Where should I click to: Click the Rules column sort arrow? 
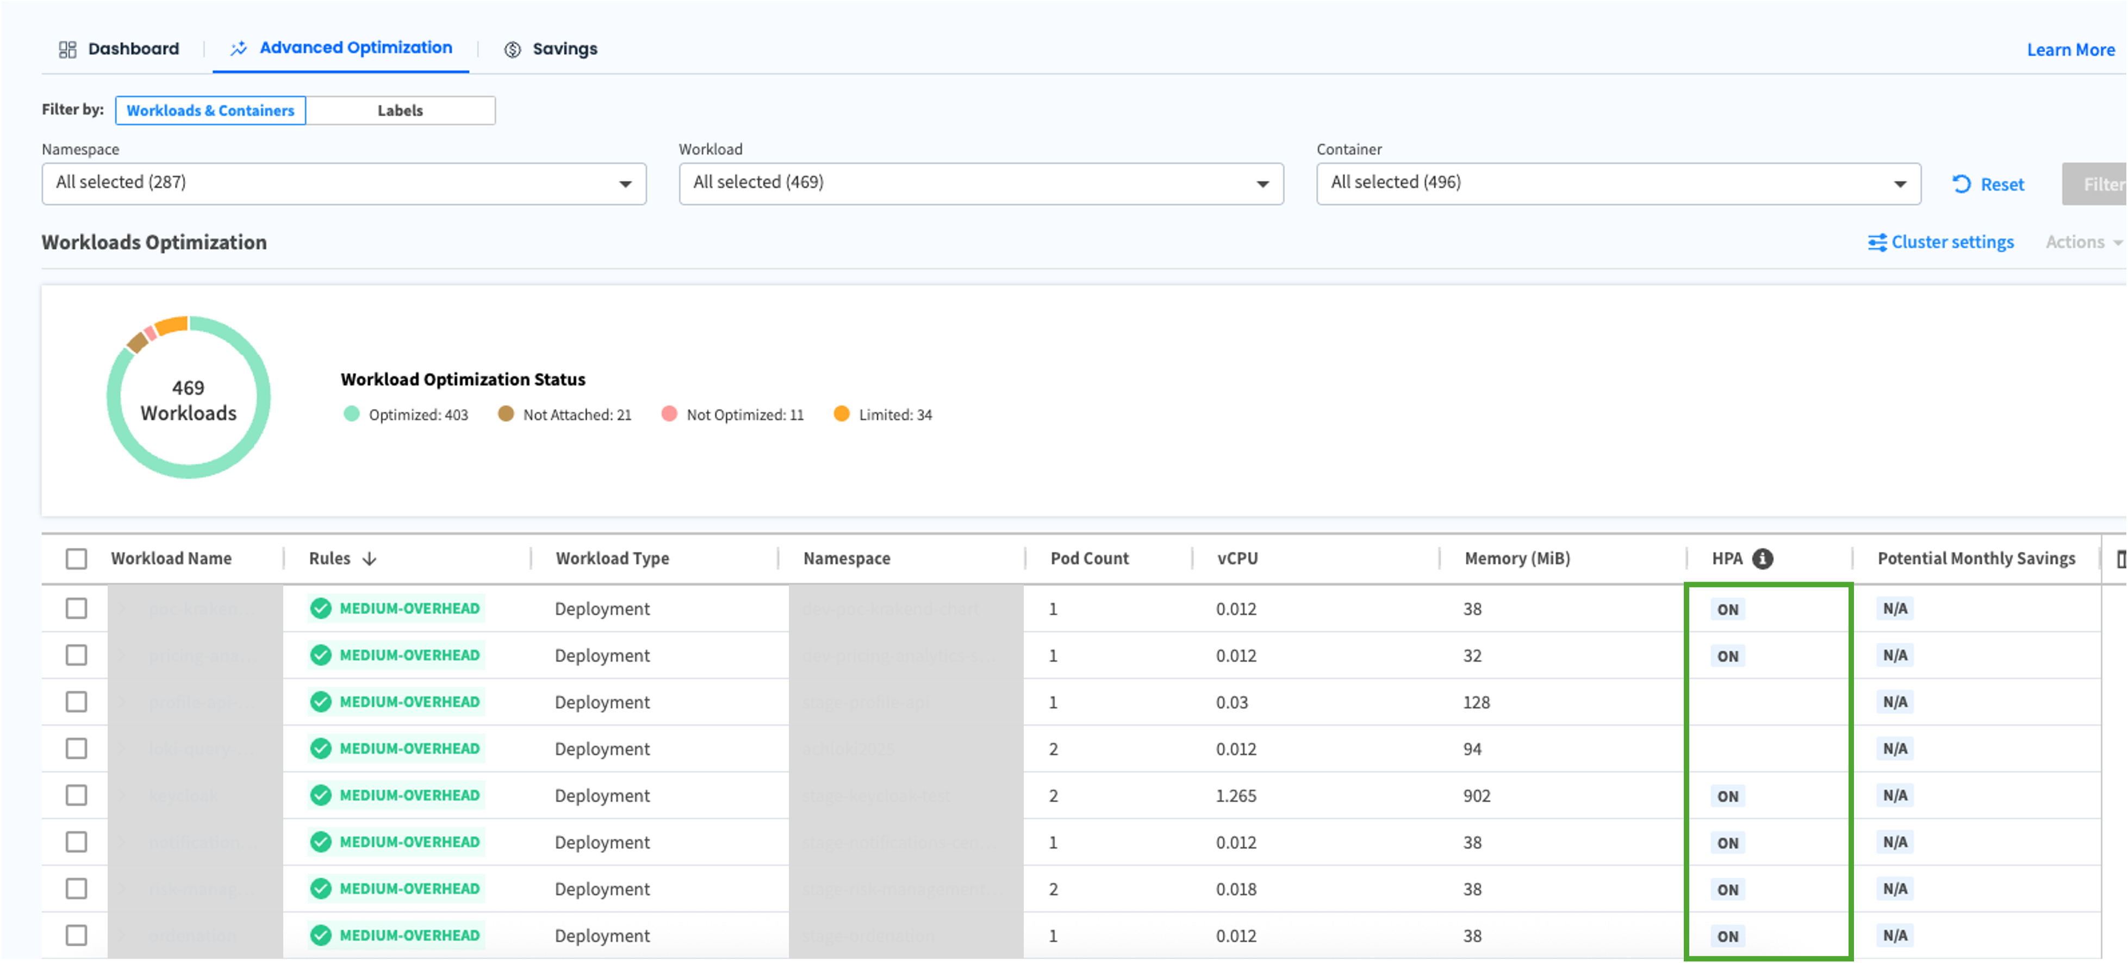[x=369, y=559]
